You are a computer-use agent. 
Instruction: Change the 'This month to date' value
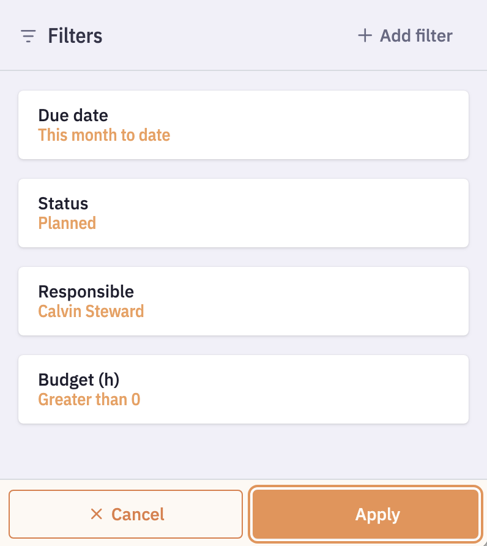[104, 135]
